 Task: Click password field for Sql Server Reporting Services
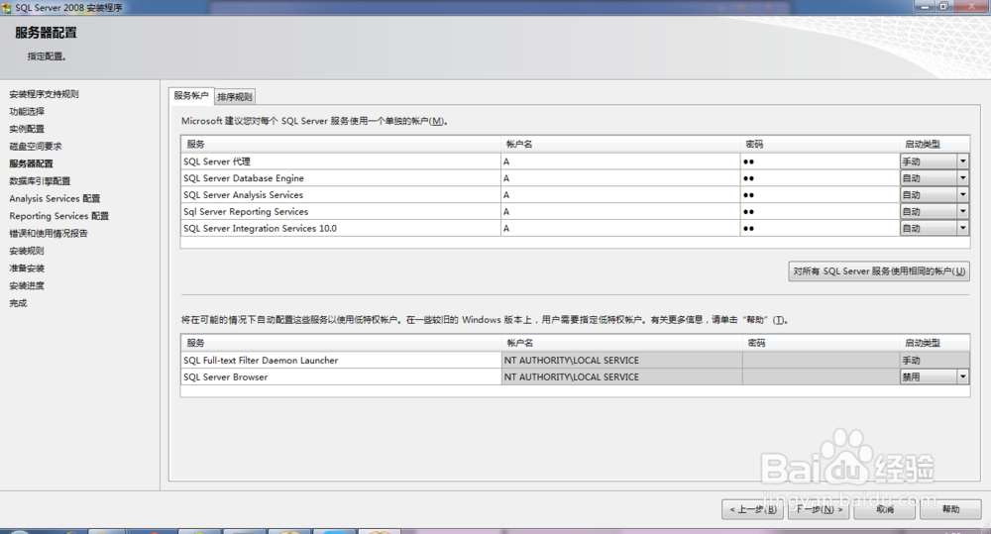tap(820, 212)
